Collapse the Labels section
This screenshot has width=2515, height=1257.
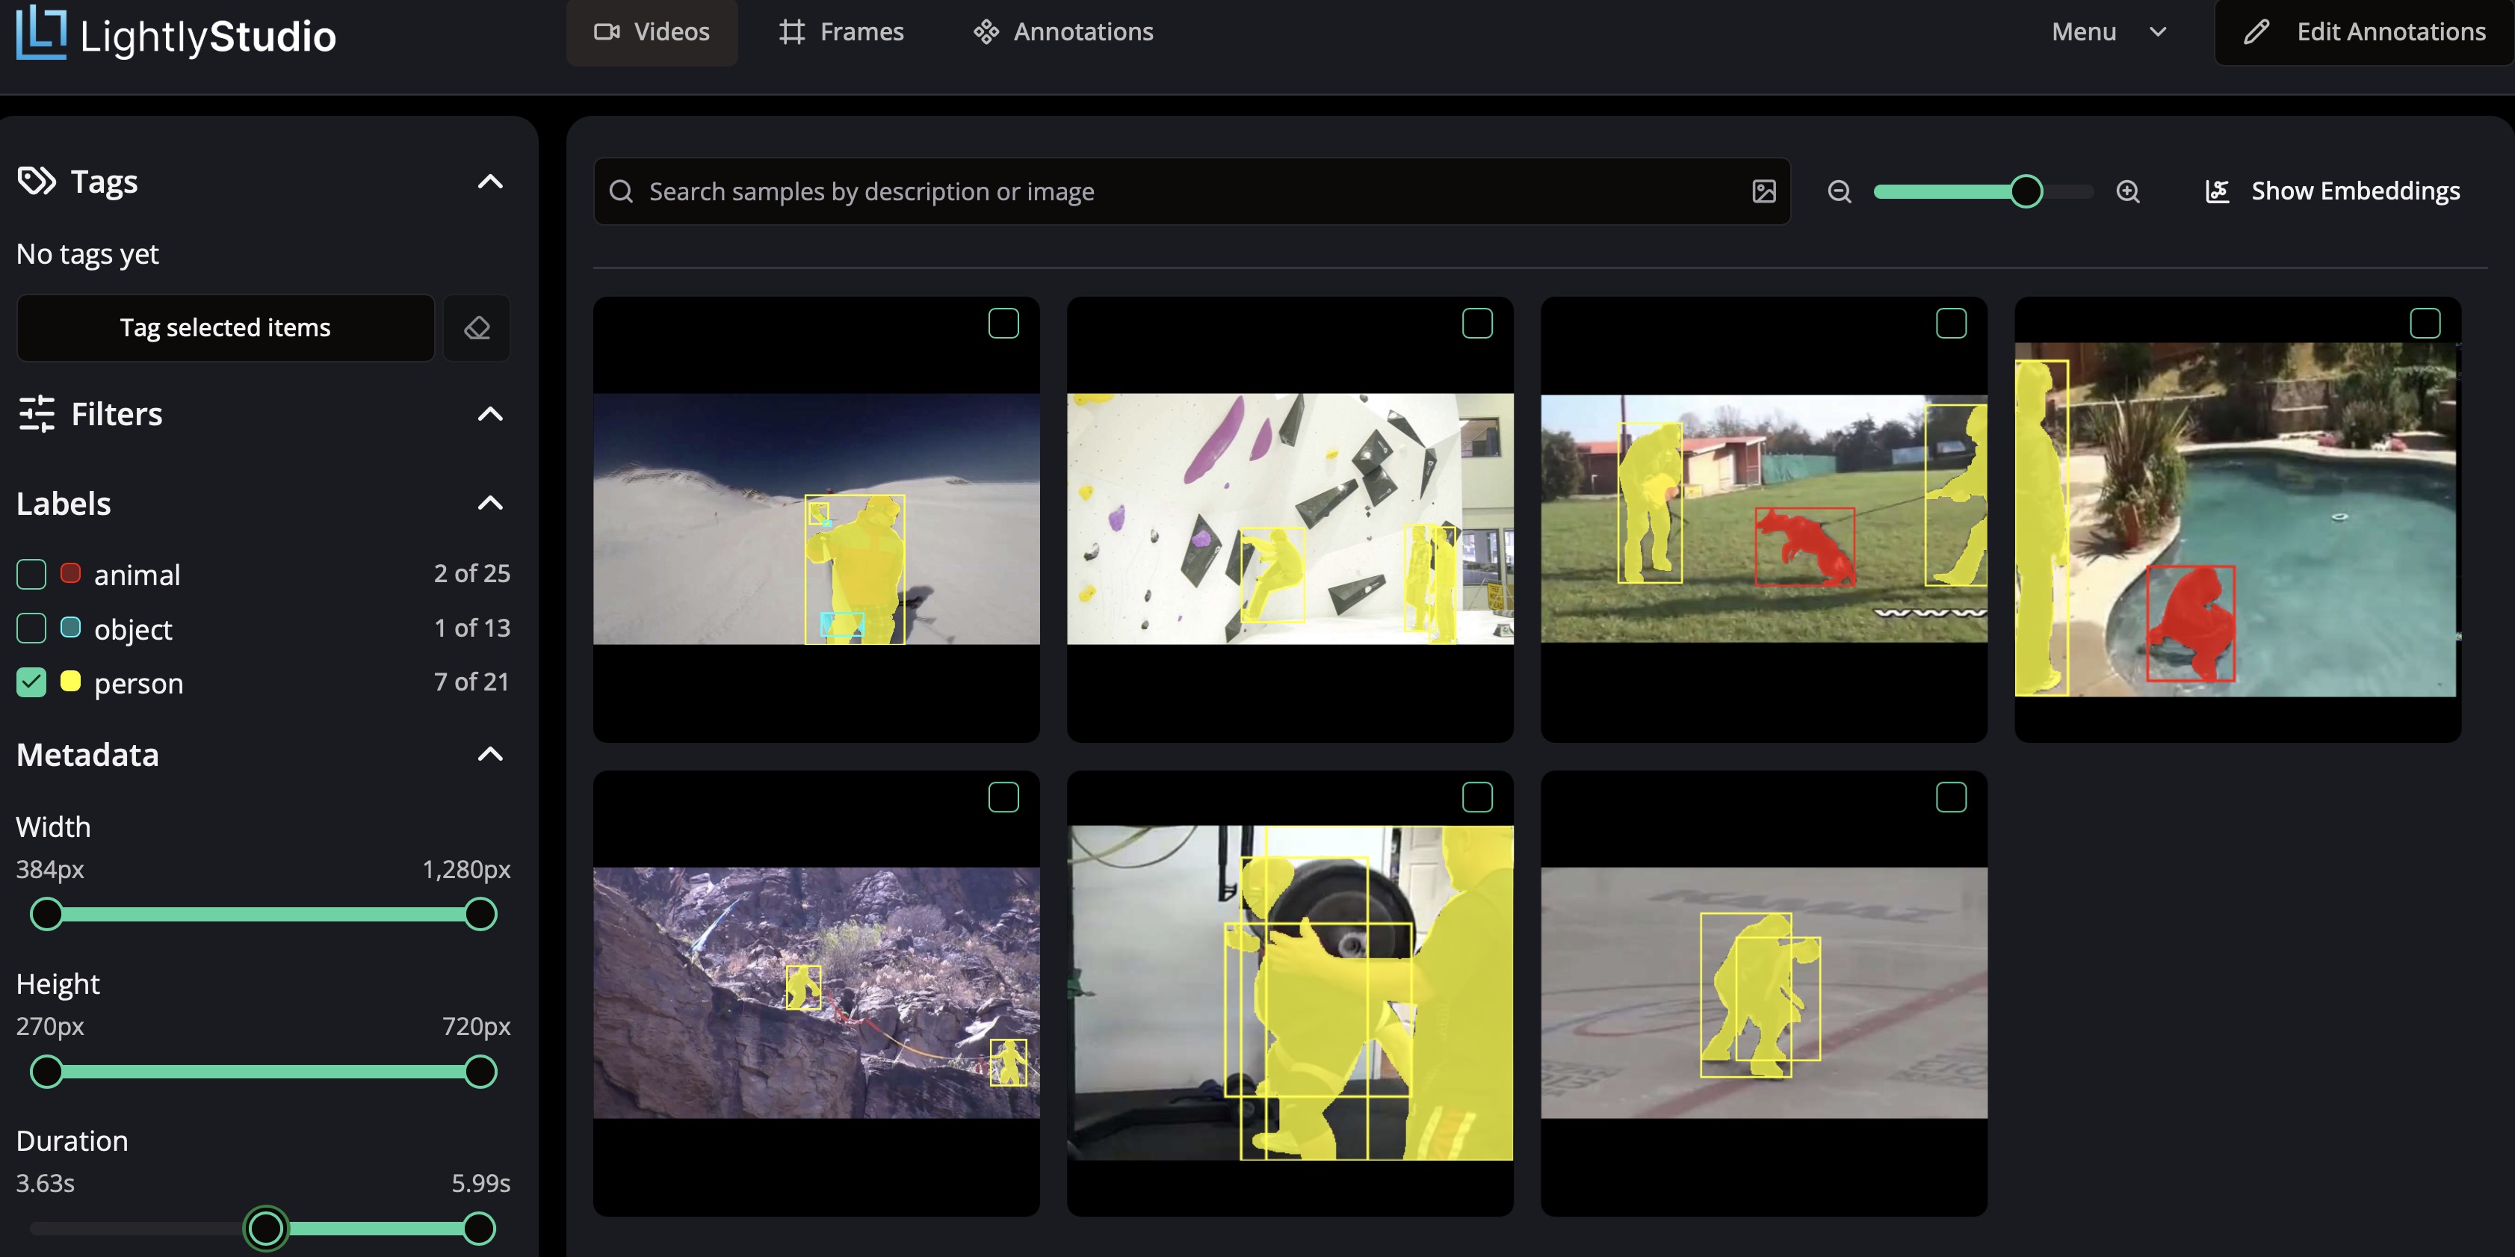(491, 502)
